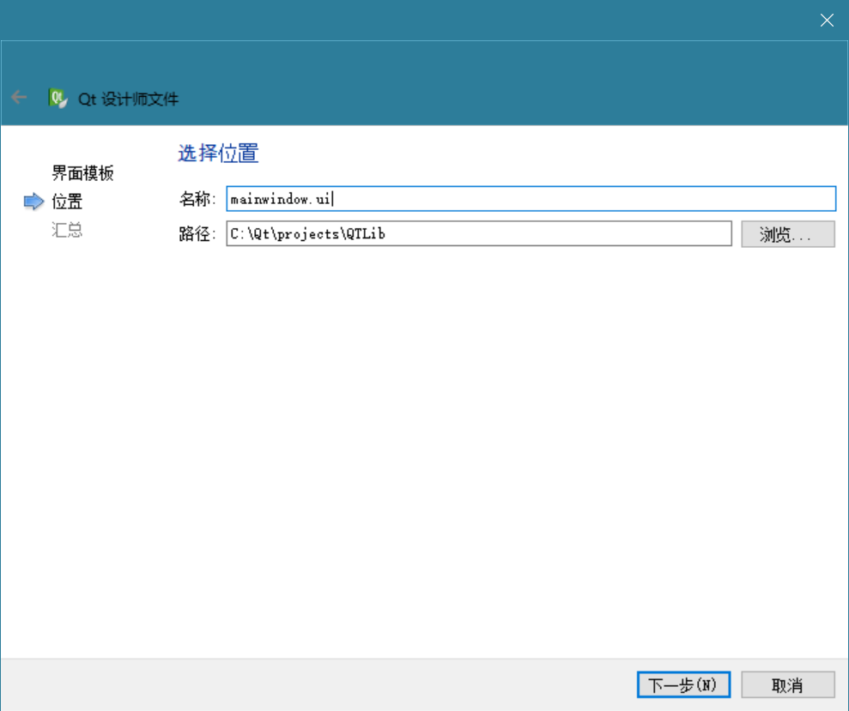Click the 路径: label
The width and height of the screenshot is (849, 711).
(x=197, y=234)
